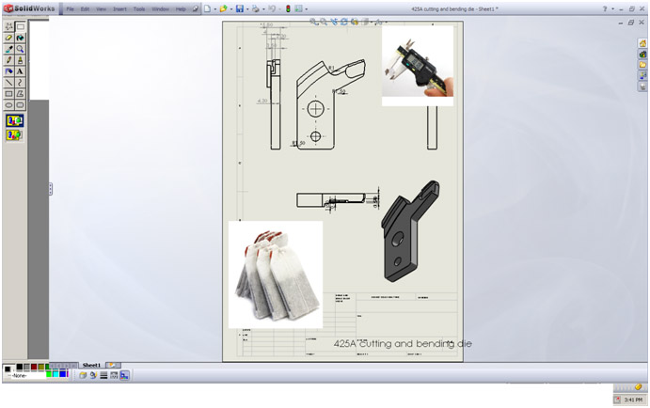Click the black isometric part view

click(410, 231)
